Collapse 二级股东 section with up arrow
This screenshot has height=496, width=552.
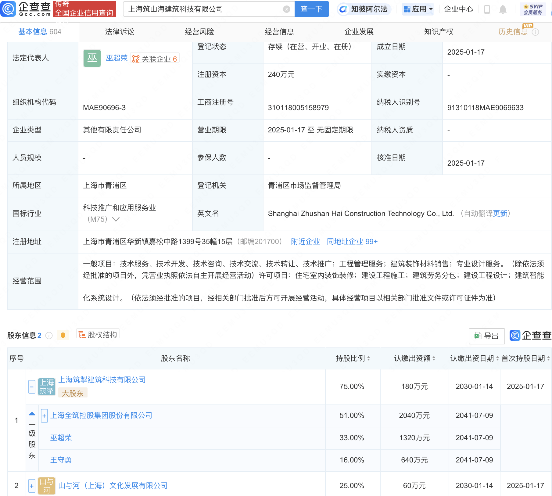pyautogui.click(x=32, y=414)
